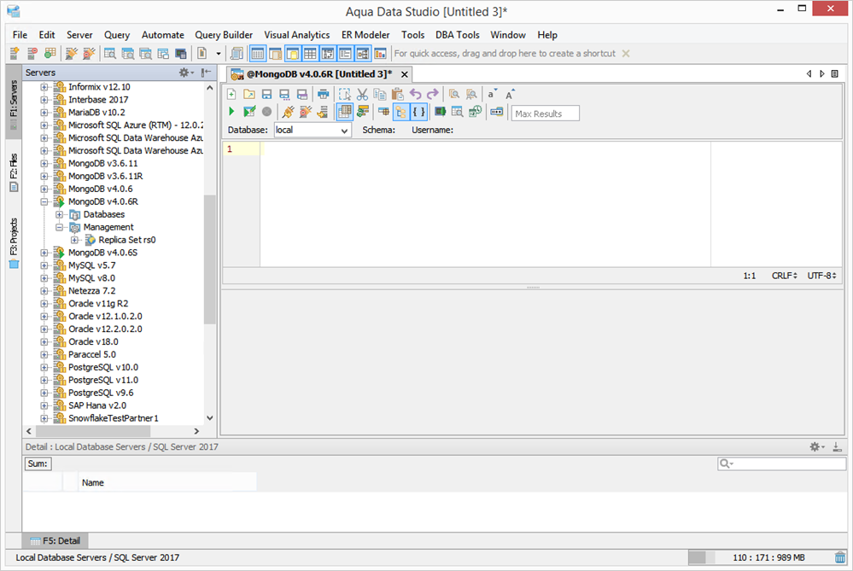This screenshot has height=571, width=853.
Task: Click the crossed-out plug Disconnect icon in editor toolbar
Action: 306,112
